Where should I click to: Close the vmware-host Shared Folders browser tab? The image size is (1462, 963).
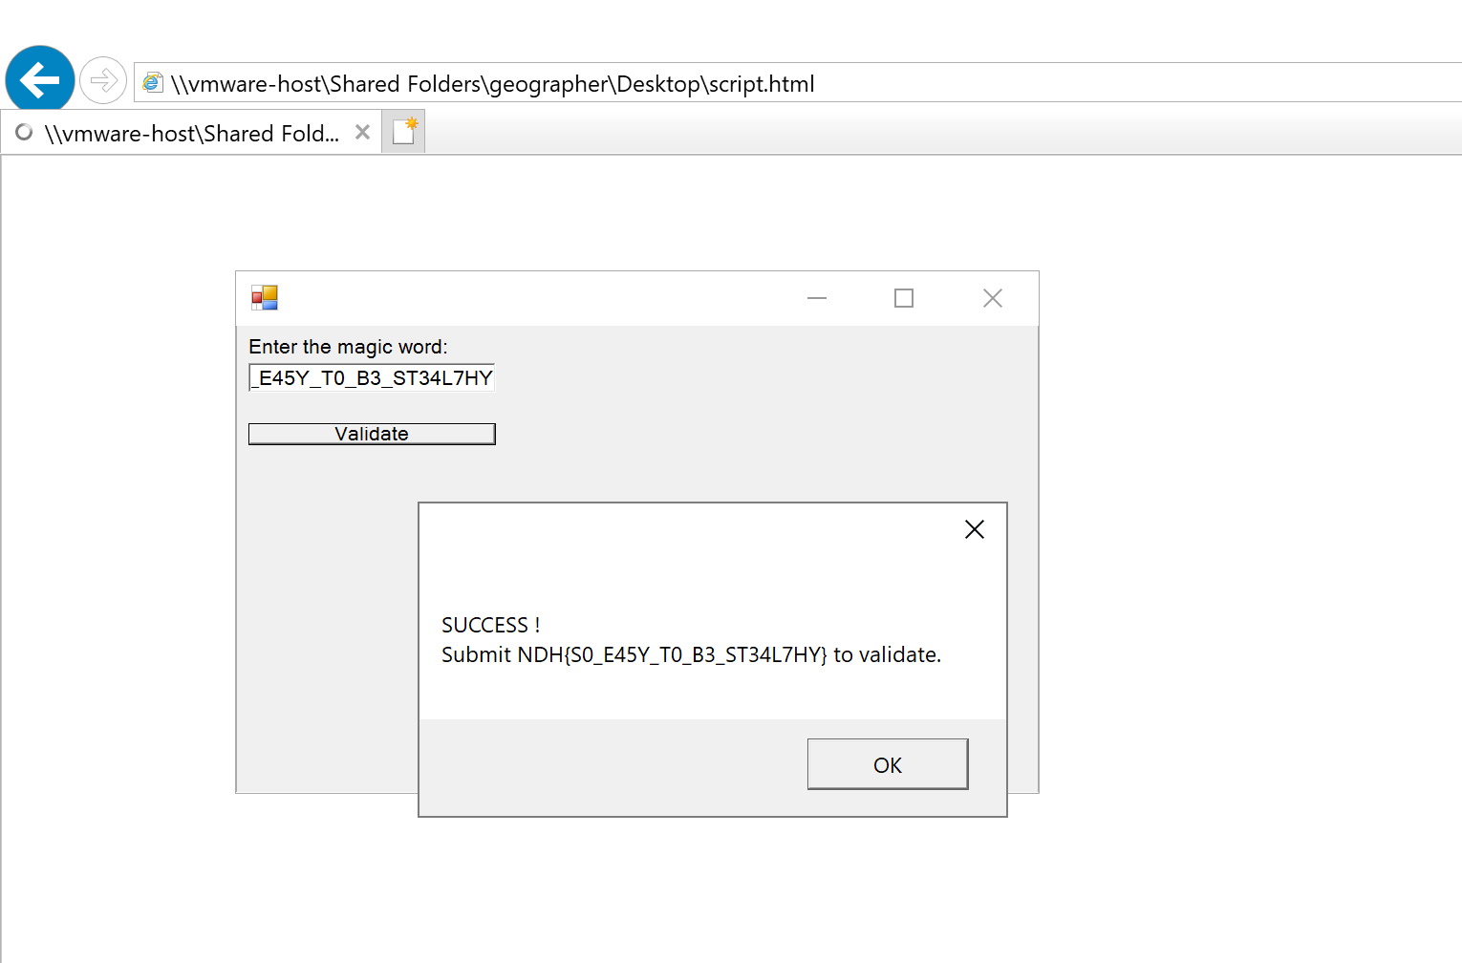(362, 133)
